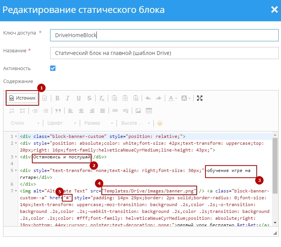Click the Undo arrow
The height and width of the screenshot is (247, 281).
[x=148, y=98]
